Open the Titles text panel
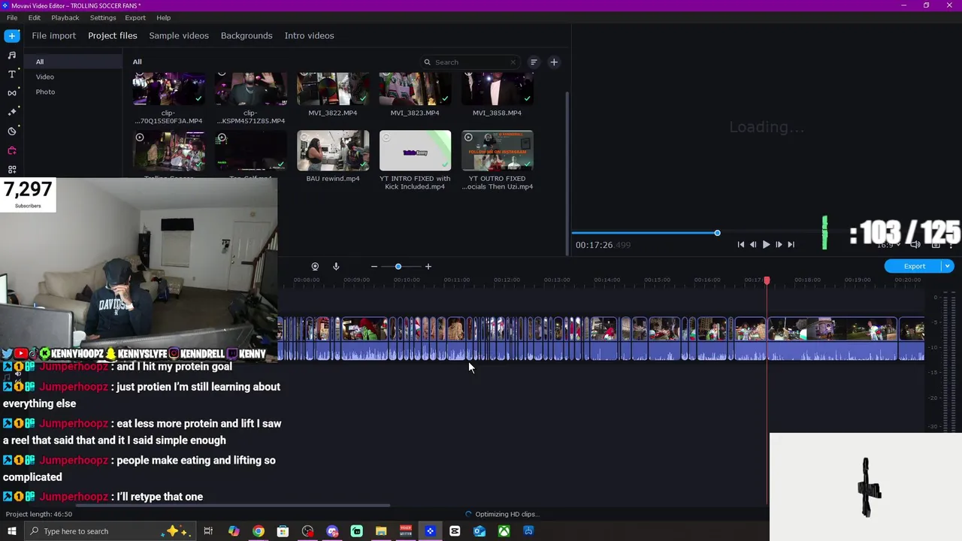 tap(12, 74)
